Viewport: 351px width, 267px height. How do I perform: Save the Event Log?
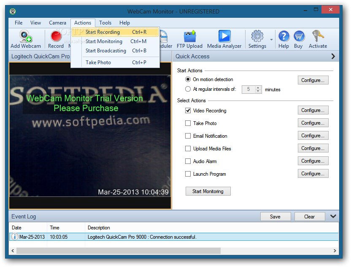275,217
